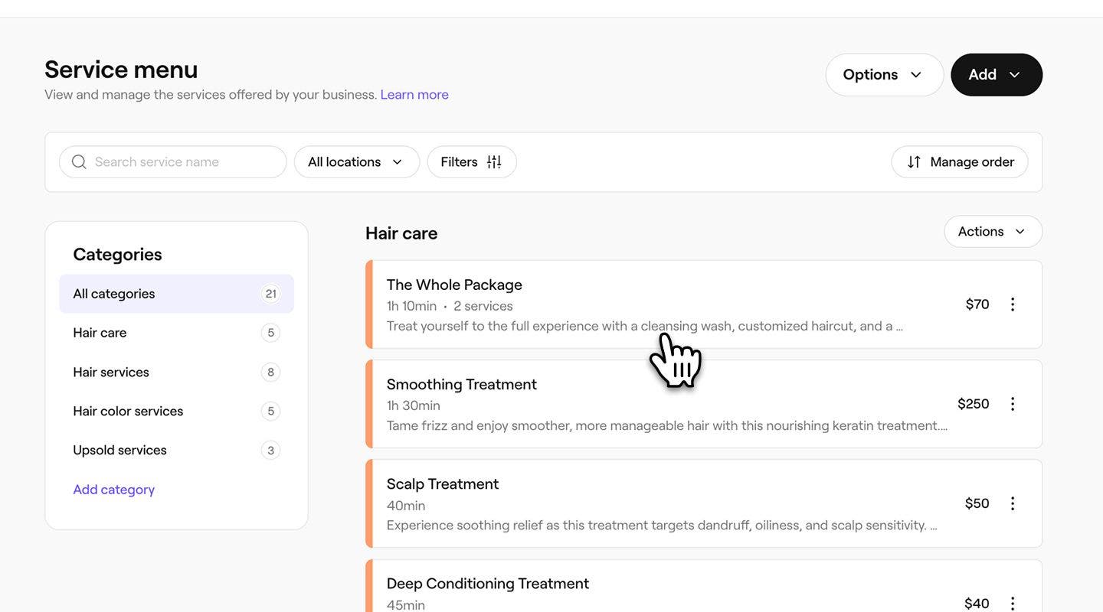Click the three-dot menu for The Whole Package
Screen dimensions: 1103x612
(1012, 304)
